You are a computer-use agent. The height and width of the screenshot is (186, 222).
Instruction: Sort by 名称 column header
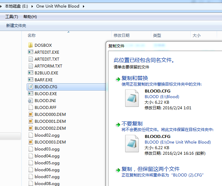tap(32, 35)
